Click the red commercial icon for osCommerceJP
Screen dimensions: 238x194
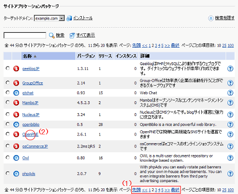(16, 146)
